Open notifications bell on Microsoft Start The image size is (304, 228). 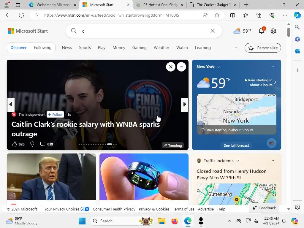coord(262,31)
